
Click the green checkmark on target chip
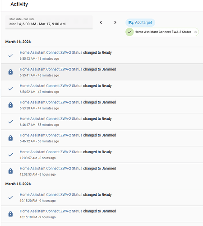[x=129, y=32]
